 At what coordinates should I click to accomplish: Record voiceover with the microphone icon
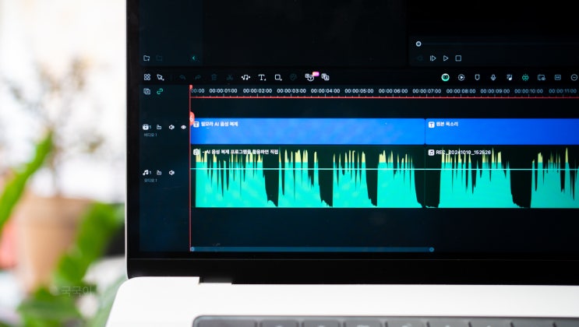pos(493,77)
